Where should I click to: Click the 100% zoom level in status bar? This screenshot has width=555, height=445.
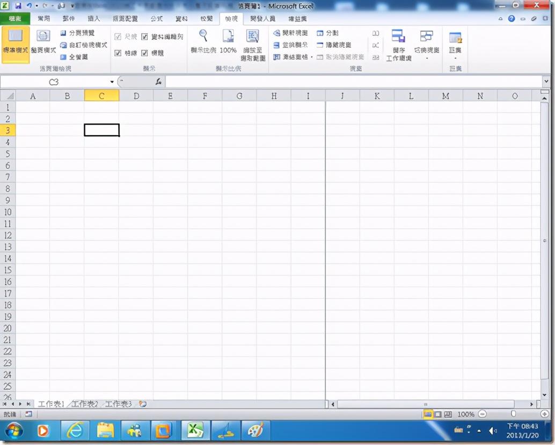coord(465,414)
